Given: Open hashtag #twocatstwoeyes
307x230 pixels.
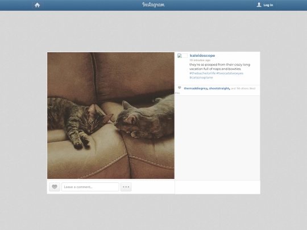Looking at the screenshot, I should (x=230, y=73).
